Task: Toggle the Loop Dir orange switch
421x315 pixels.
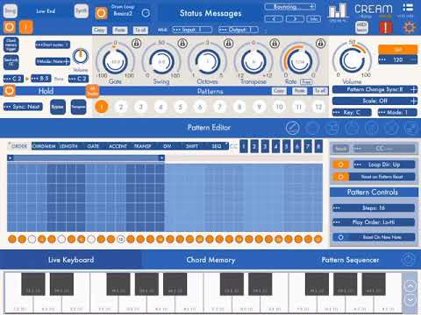Action: click(x=340, y=164)
